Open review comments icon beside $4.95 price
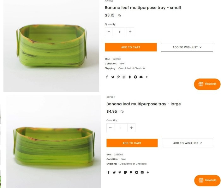Screen dimensions: 221x188 (122, 112)
